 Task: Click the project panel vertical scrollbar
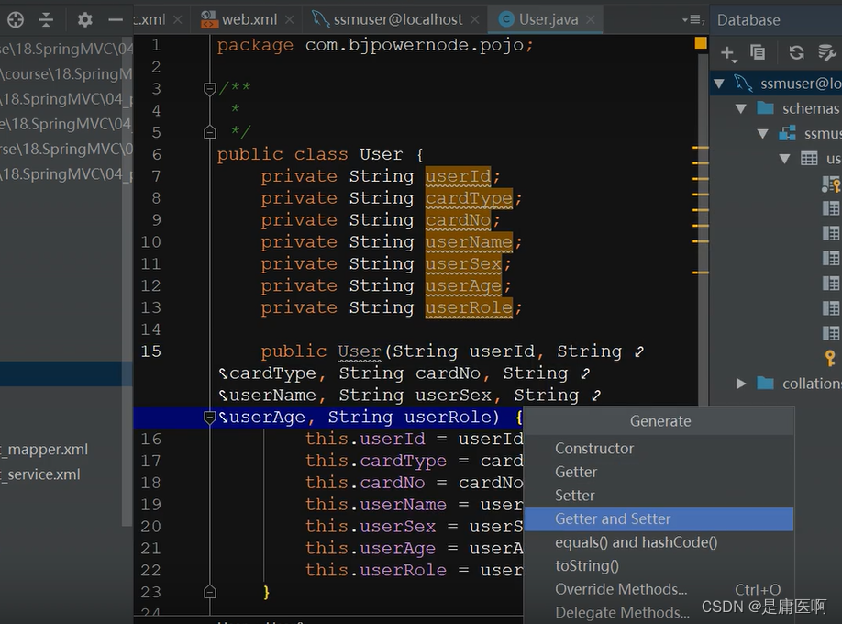127,280
